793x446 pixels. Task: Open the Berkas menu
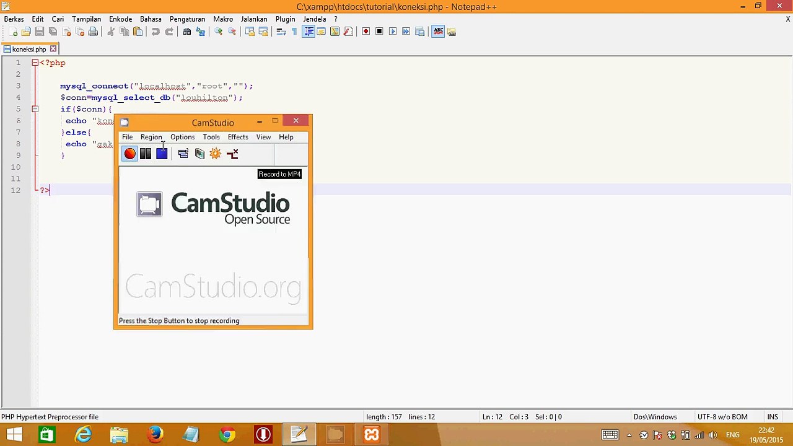pos(14,19)
